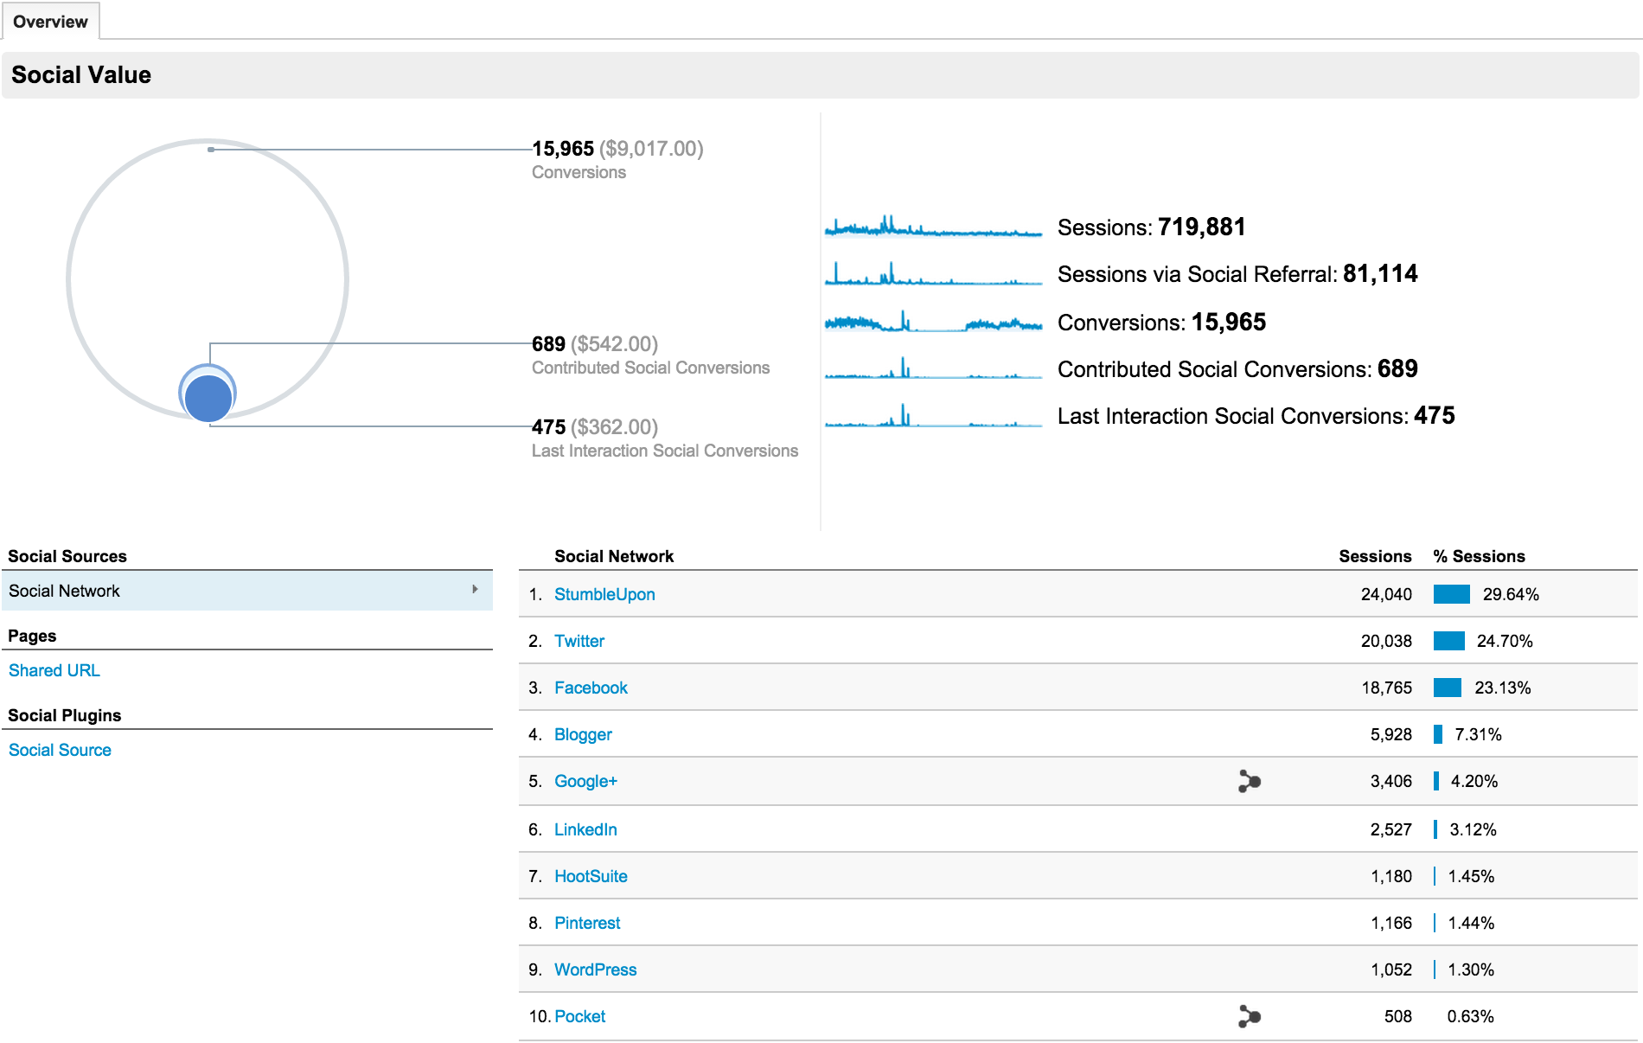Click the Last Interaction Social Conversions sparkline
Viewport: 1643px width, 1043px height.
pos(933,415)
